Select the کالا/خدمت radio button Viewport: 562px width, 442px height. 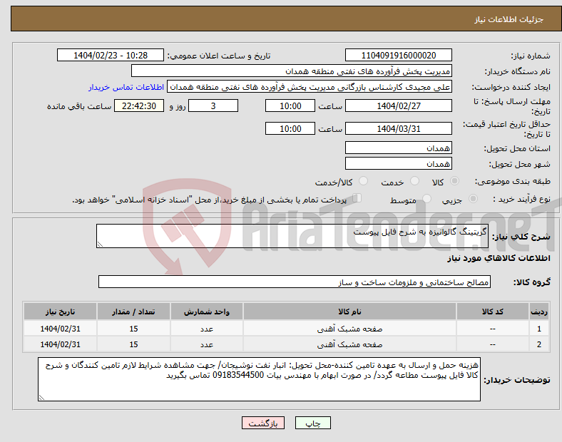tap(363, 181)
